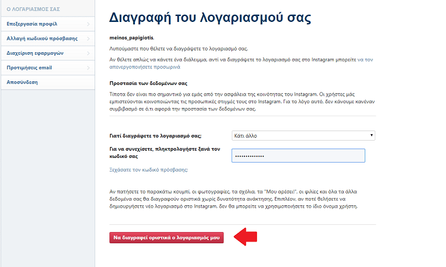Open the reason dropdown showing Κάτι άλλο
The image size is (446, 267).
pyautogui.click(x=303, y=136)
